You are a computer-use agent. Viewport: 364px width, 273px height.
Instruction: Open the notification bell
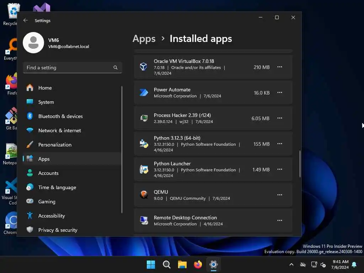[x=354, y=264]
